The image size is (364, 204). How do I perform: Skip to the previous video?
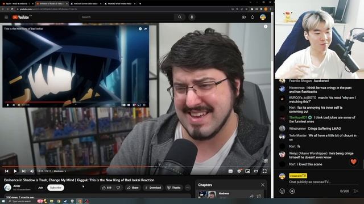7,171
